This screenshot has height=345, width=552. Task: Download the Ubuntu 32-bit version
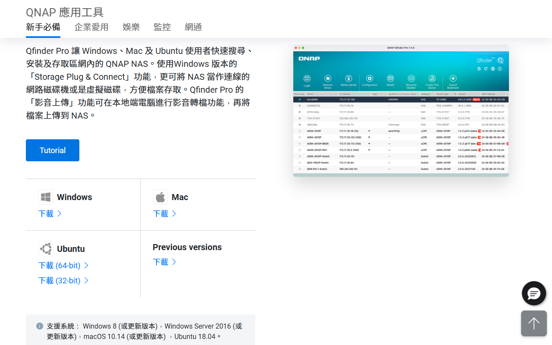pyautogui.click(x=63, y=280)
